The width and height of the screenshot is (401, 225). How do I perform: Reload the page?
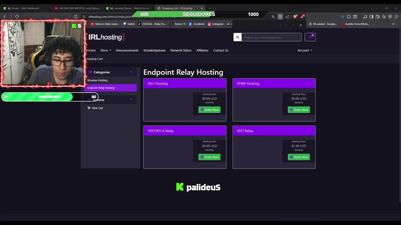point(17,17)
